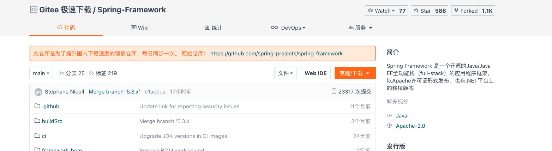Open the 文件 dropdown button

click(x=286, y=73)
